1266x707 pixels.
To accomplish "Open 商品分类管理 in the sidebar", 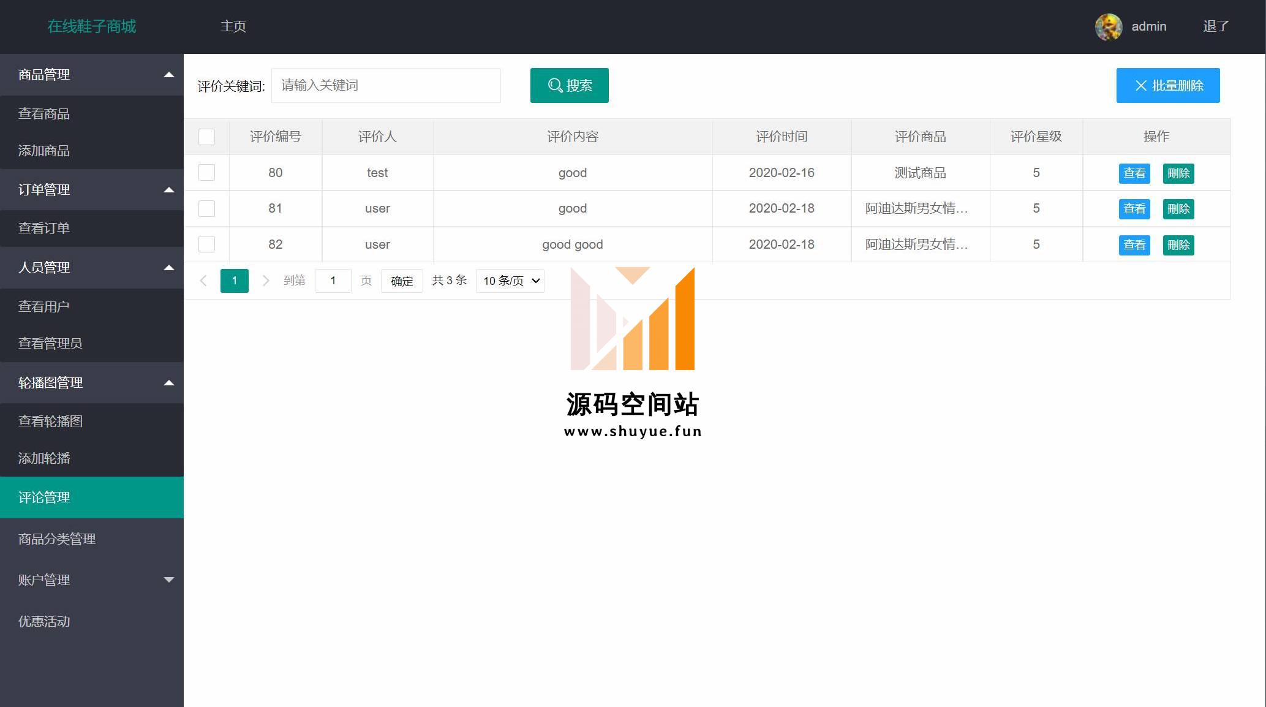I will coord(92,539).
